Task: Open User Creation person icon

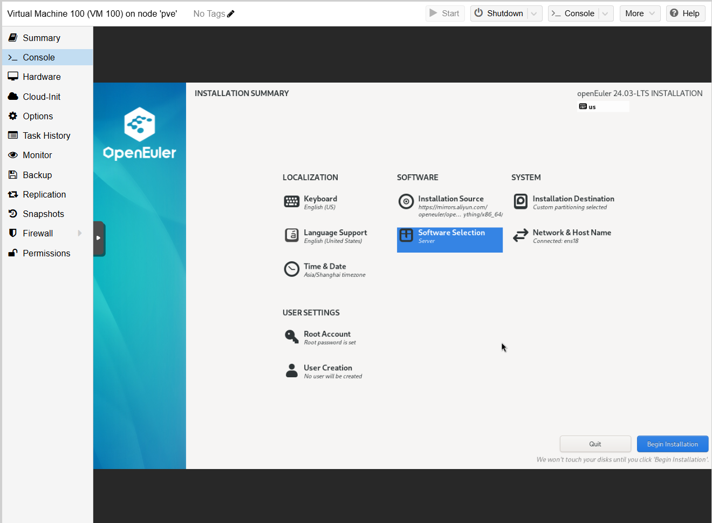Action: pos(292,371)
